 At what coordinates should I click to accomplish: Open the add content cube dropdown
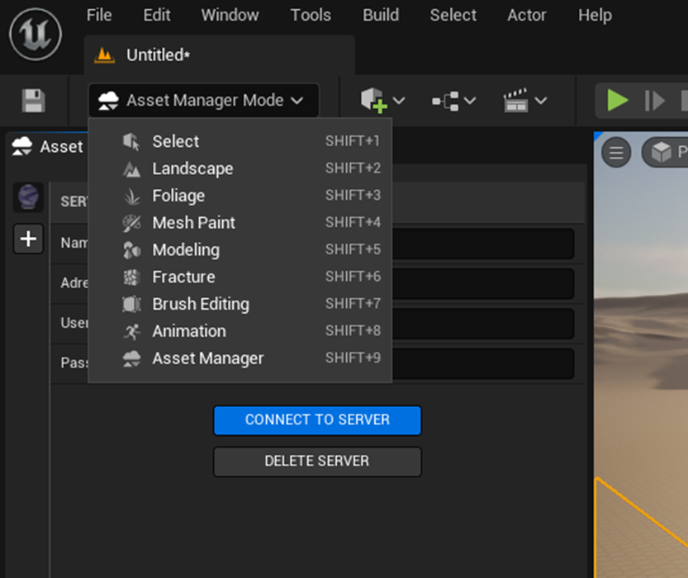click(x=382, y=101)
